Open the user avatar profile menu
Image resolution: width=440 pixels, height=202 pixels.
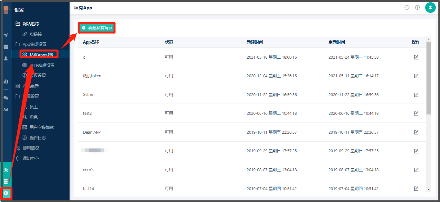coord(430,7)
